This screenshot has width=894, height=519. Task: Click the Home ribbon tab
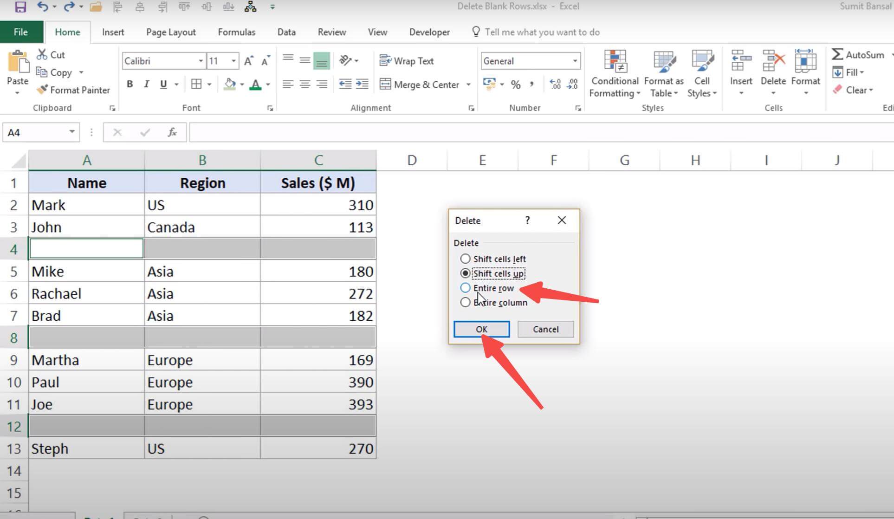66,32
